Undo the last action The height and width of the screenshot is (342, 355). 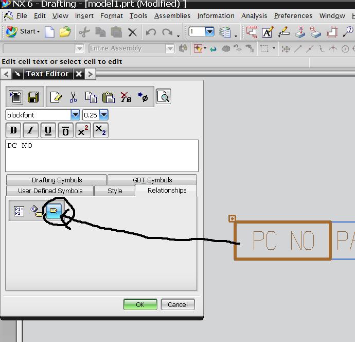coord(151,32)
